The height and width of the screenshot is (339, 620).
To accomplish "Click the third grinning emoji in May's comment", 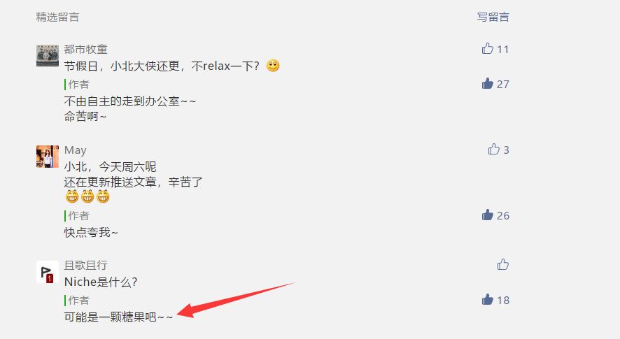I will (103, 196).
